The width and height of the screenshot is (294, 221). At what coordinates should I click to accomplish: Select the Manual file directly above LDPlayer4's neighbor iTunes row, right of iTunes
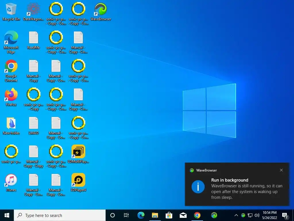coord(33,185)
